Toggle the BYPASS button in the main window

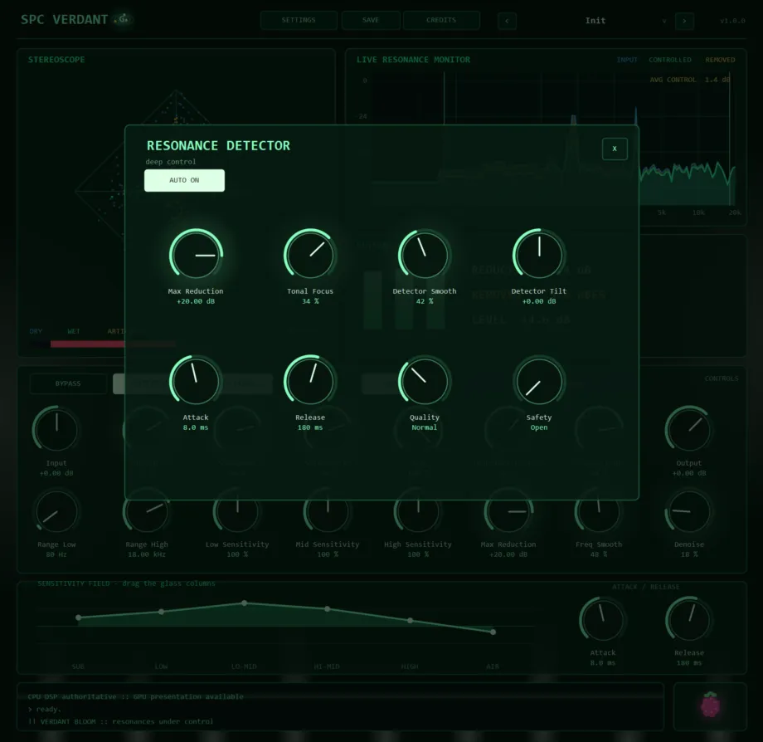click(x=68, y=383)
